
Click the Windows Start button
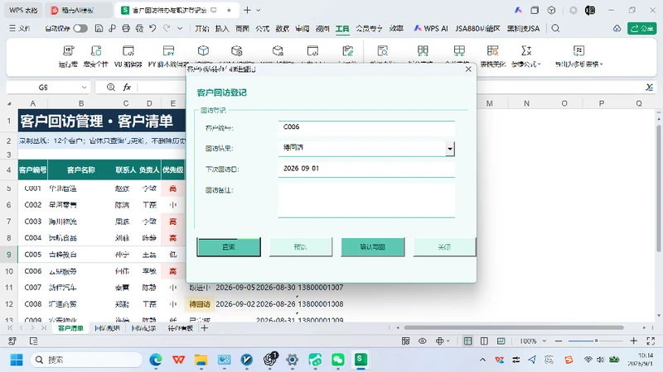tap(17, 360)
